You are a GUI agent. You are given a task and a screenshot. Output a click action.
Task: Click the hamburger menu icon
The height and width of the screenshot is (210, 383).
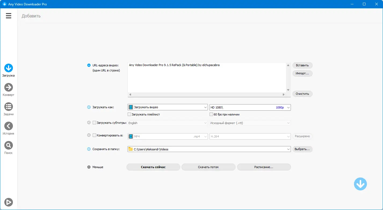[8, 16]
